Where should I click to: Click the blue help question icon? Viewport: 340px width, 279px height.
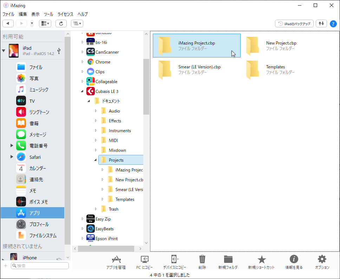[x=333, y=23]
